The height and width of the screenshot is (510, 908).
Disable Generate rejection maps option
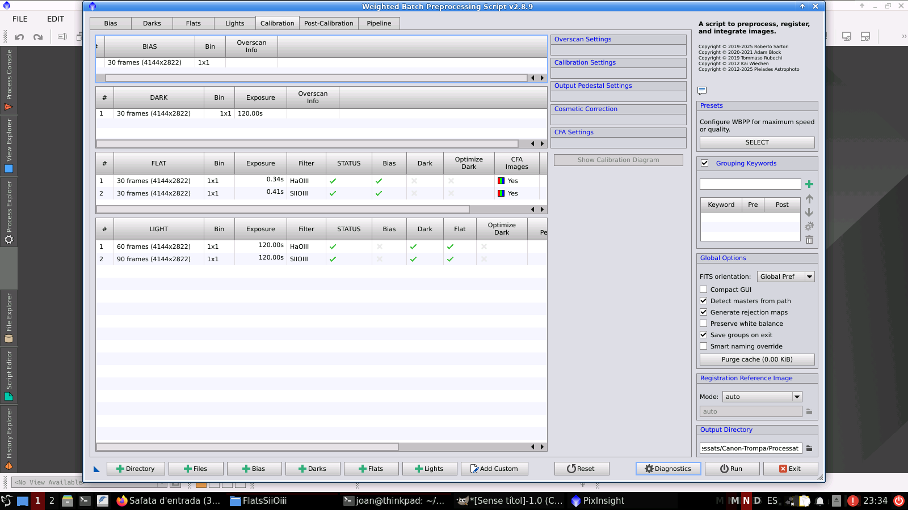704,312
